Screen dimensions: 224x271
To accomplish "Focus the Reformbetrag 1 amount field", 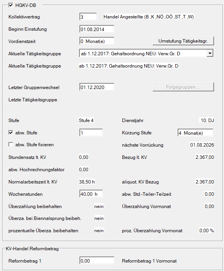I will (x=97, y=261).
